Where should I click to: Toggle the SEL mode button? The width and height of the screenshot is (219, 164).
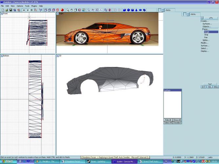coord(210,87)
